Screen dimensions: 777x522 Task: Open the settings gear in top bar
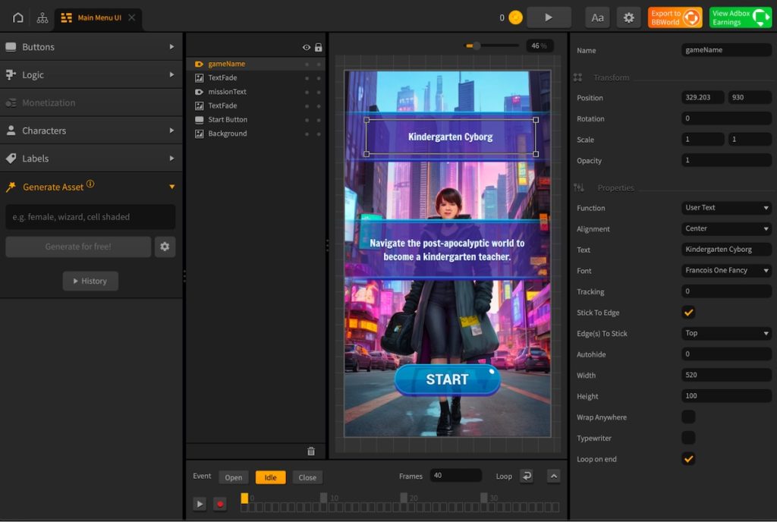[628, 17]
